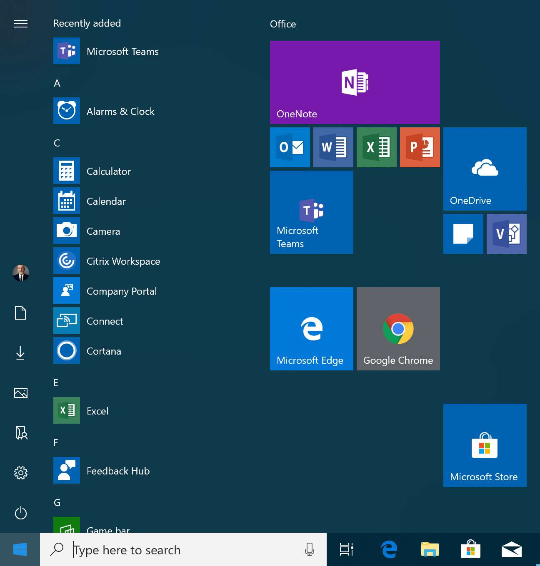Viewport: 540px width, 566px height.
Task: Open the Outlook tile
Action: pyautogui.click(x=290, y=147)
